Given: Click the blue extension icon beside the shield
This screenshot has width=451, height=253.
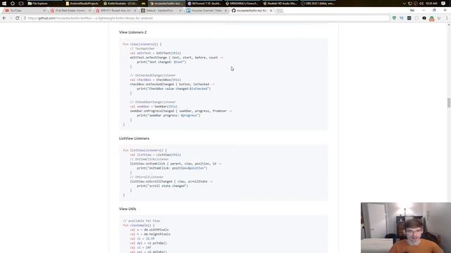Looking at the screenshot, I should point(402,18).
